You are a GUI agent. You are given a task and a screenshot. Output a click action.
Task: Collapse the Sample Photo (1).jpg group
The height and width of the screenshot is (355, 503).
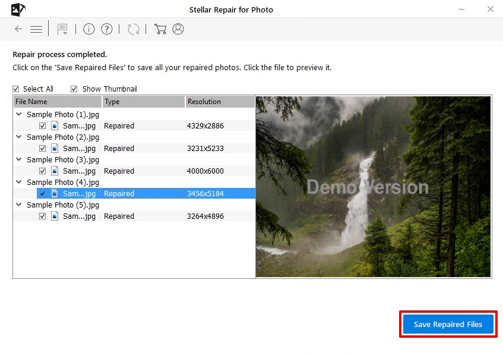coord(19,114)
